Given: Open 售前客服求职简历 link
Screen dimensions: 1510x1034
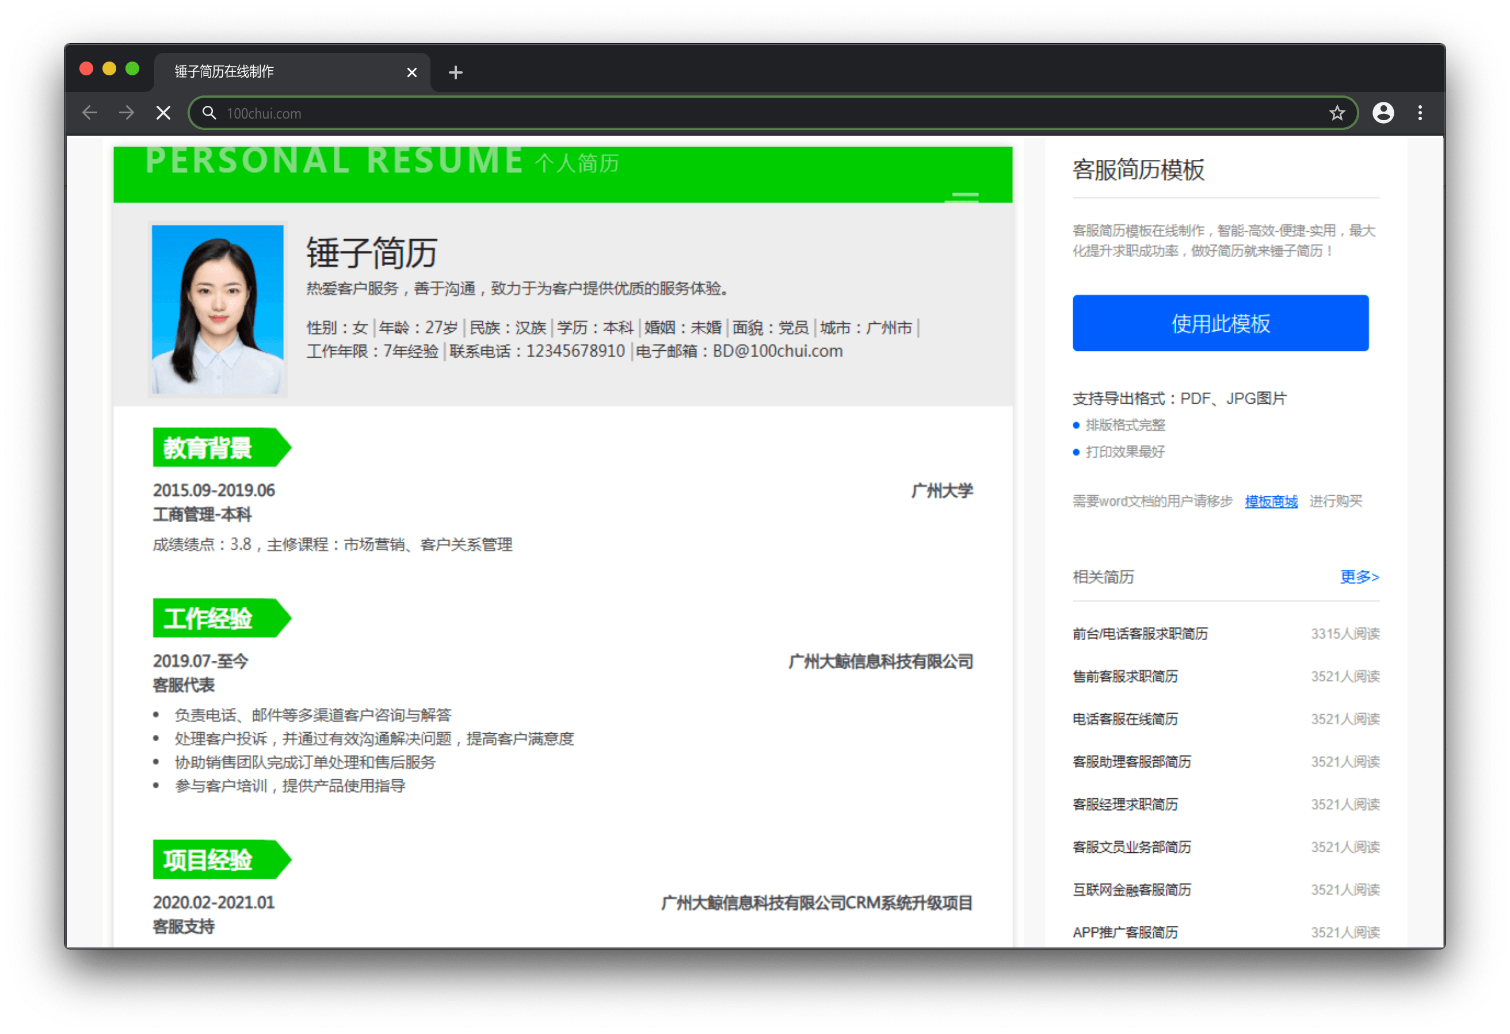Looking at the screenshot, I should tap(1124, 676).
